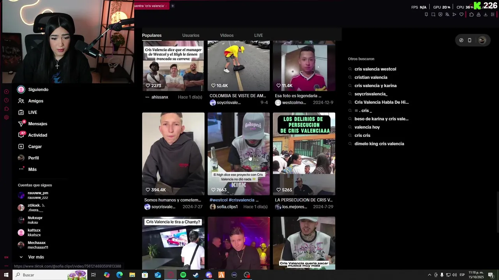Open westcolmo... author profile link

[294, 103]
